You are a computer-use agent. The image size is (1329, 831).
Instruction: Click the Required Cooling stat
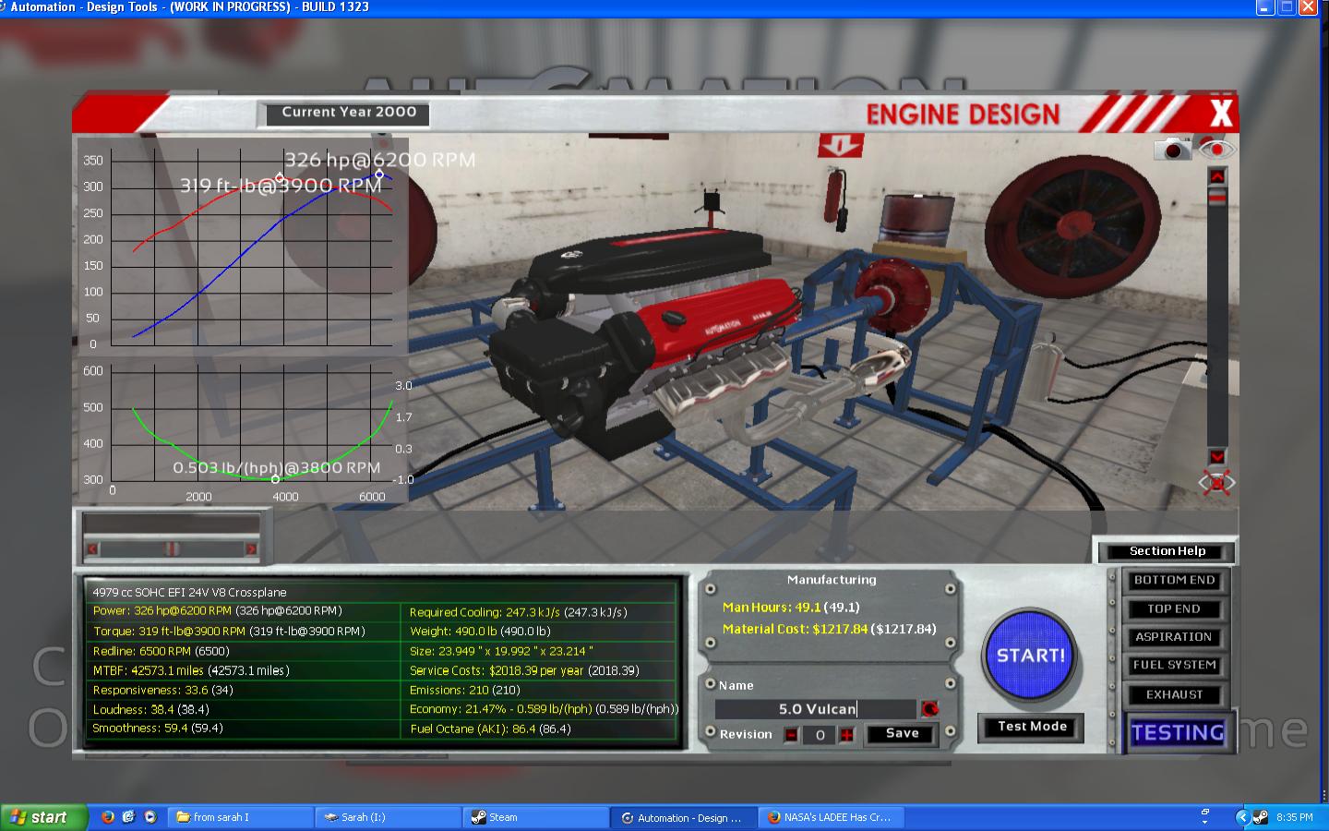(519, 612)
